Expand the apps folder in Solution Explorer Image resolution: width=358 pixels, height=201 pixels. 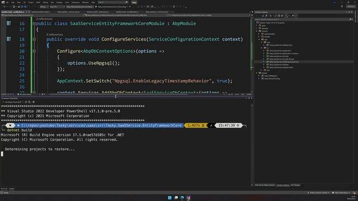coord(256,26)
